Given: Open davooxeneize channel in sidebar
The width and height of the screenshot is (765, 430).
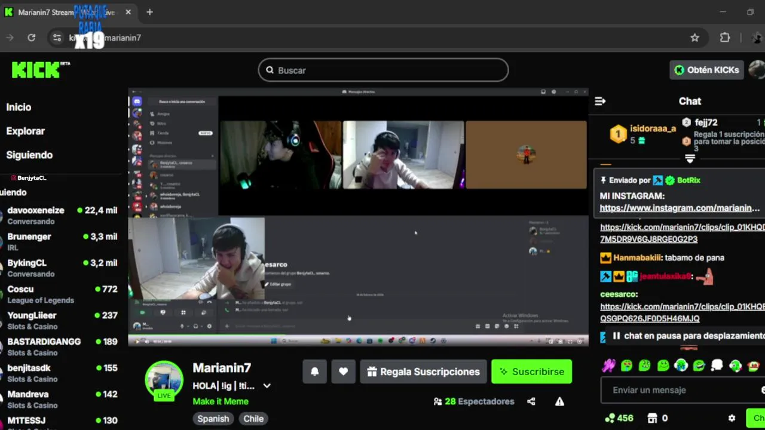Looking at the screenshot, I should click(60, 215).
